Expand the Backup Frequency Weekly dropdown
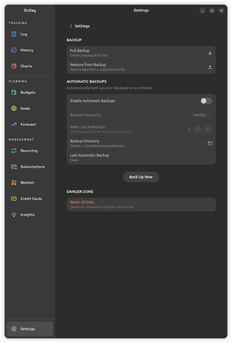Screen dimensions: 232x343 click(202, 115)
